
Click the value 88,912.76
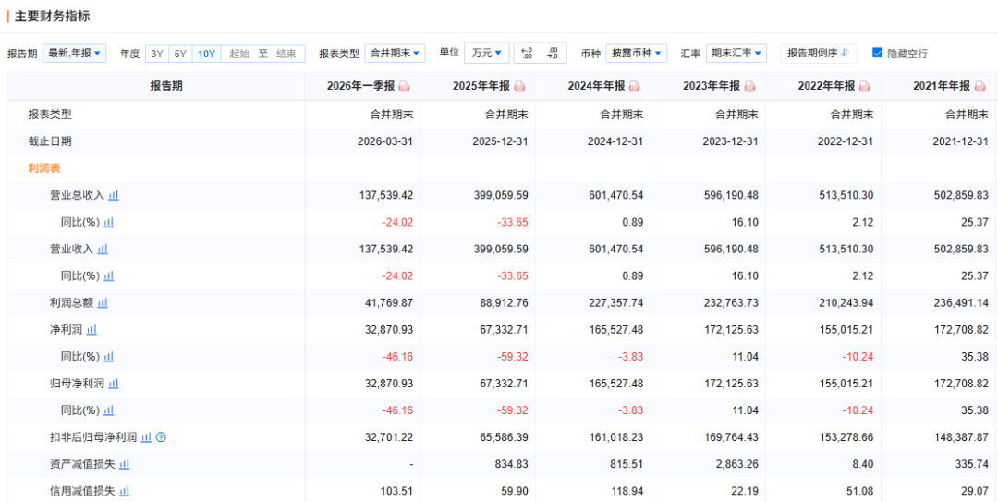(504, 303)
